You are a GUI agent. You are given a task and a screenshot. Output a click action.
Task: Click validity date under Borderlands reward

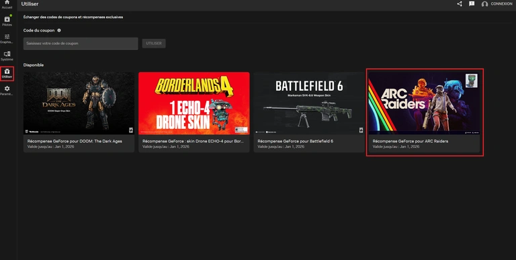pyautogui.click(x=166, y=146)
